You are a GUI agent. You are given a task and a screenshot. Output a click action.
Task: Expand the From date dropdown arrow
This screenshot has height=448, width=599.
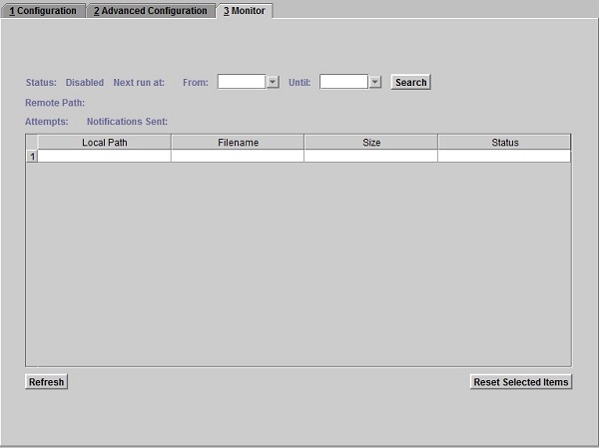273,82
